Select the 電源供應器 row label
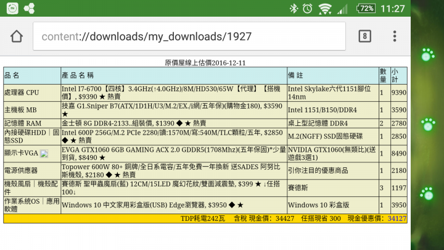This screenshot has width=444, height=250. pos(21,170)
